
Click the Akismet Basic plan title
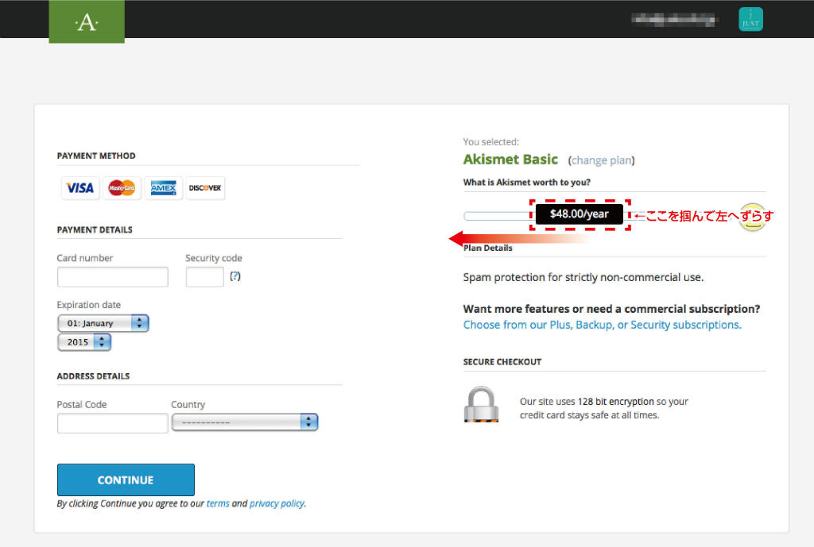510,159
